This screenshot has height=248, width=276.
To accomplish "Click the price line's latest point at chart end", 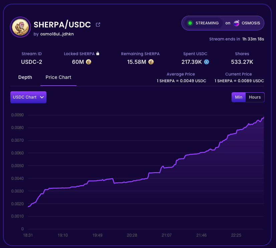I will click(264, 117).
